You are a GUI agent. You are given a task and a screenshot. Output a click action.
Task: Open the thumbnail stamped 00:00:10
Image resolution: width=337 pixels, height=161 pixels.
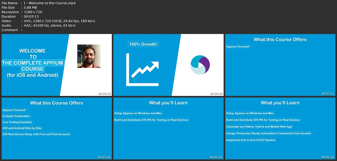coord(57,65)
